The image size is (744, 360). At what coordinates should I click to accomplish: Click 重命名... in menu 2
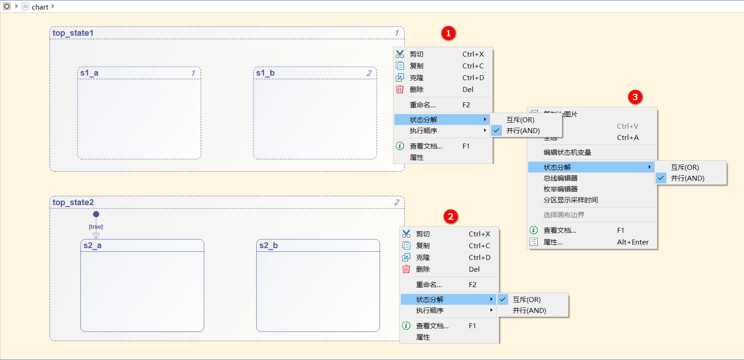tap(429, 284)
